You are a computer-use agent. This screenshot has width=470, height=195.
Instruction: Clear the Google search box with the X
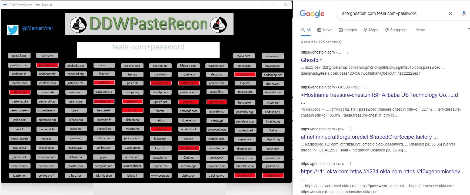pyautogui.click(x=451, y=14)
